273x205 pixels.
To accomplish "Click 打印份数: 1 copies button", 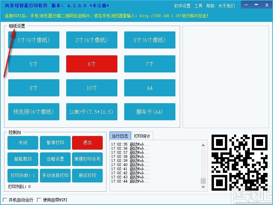I will [x=23, y=175].
